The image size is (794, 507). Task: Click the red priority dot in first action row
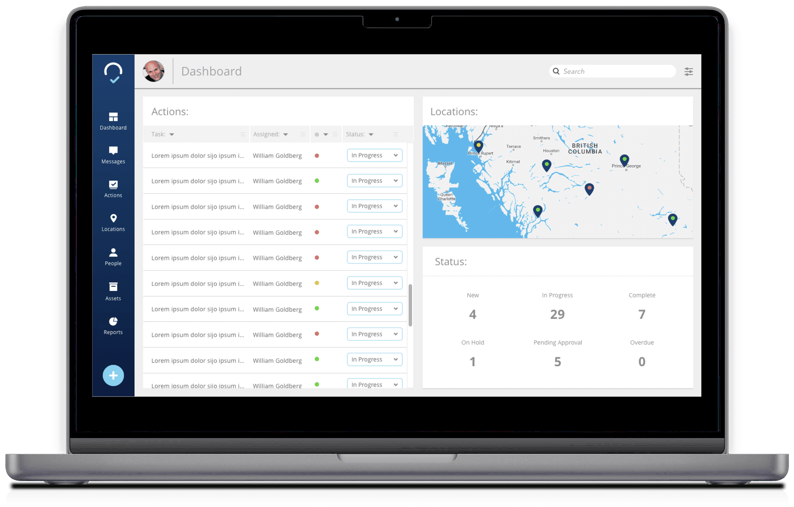coord(317,156)
